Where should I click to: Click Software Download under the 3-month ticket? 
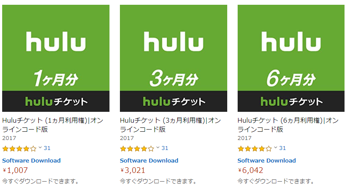149,160
